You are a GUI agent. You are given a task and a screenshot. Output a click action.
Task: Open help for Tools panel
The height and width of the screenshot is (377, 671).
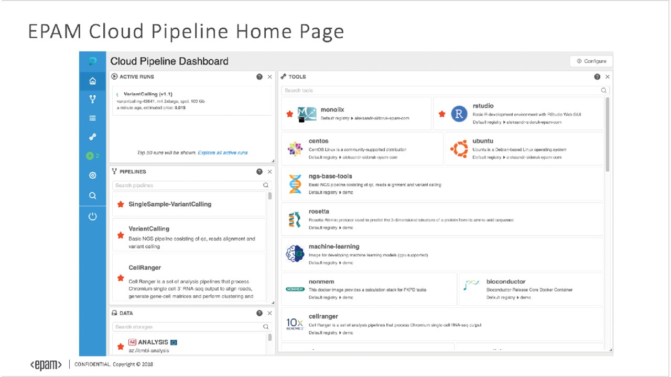[x=597, y=77]
